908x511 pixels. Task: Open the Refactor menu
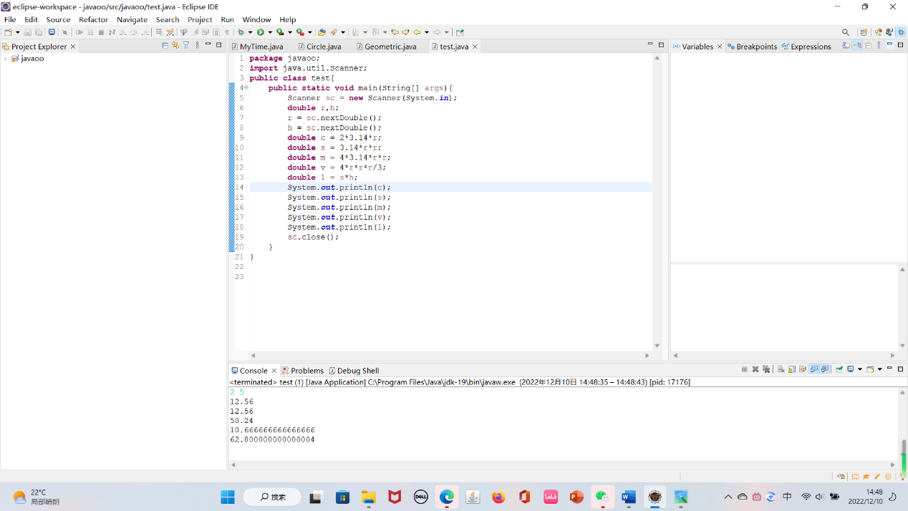pos(93,19)
